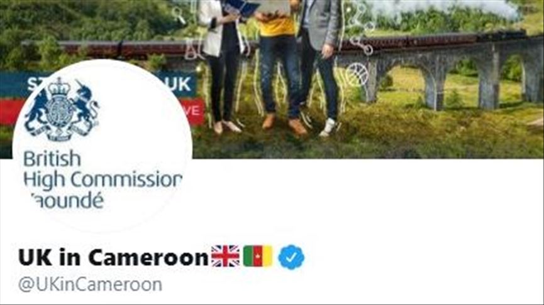The width and height of the screenshot is (544, 305).
Task: Click the magnifying glass doodle on banner
Action: (179, 15)
